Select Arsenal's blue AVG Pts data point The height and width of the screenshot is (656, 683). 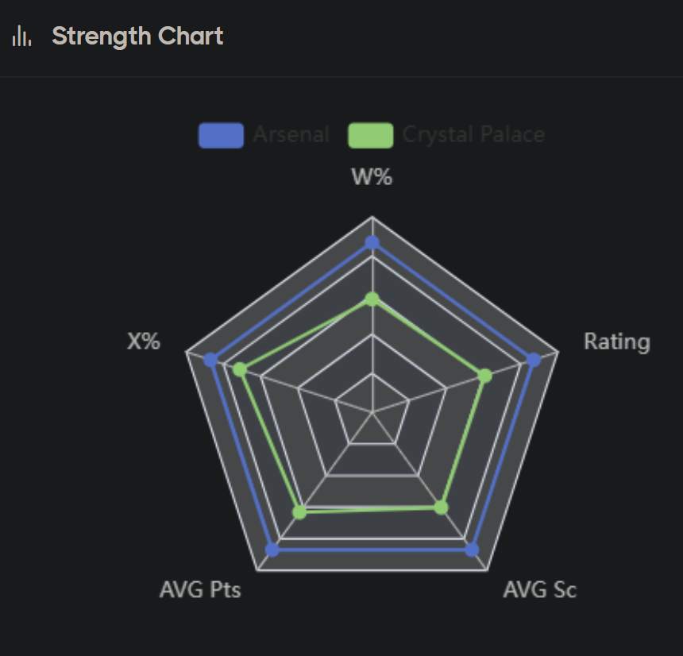pos(272,550)
